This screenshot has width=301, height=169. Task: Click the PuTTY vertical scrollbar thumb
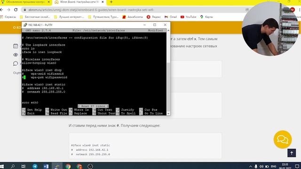tap(168, 86)
